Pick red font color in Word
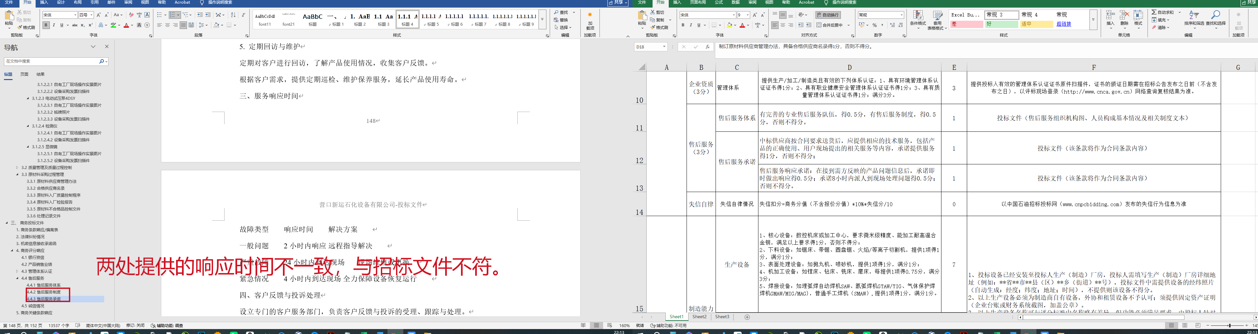The image size is (1258, 334). coord(127,25)
